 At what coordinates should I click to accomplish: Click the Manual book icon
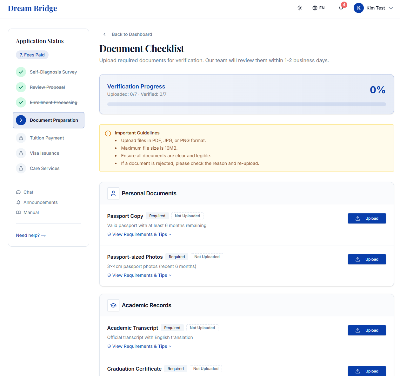(18, 212)
